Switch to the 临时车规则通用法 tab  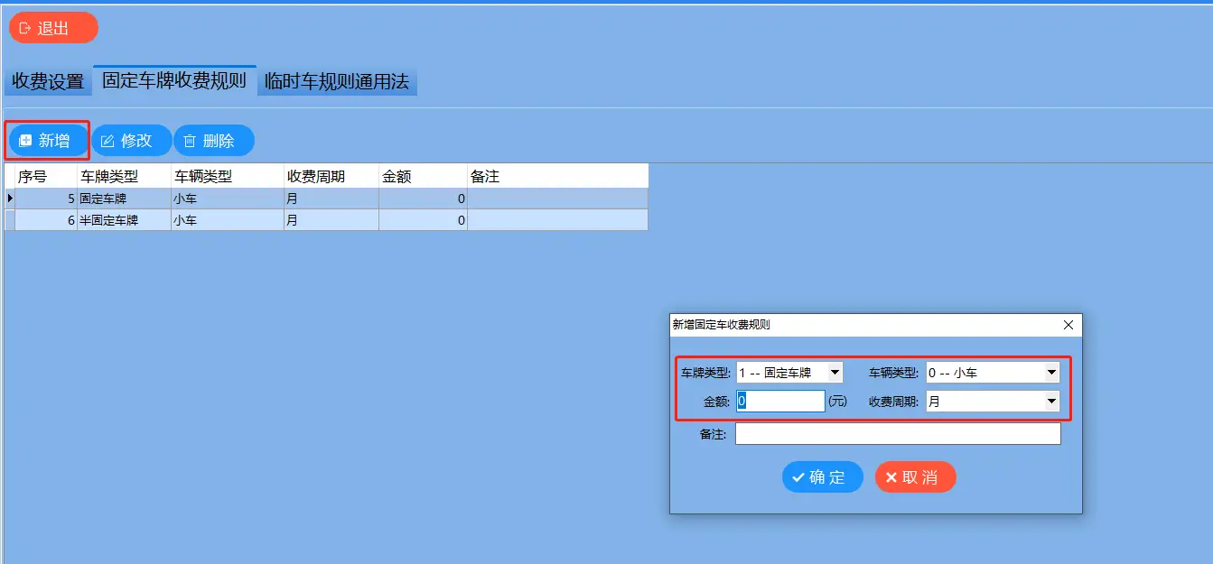click(337, 81)
